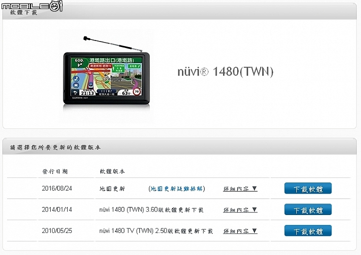Select the date 2016/08/24
The image size is (361, 255).
(x=57, y=188)
